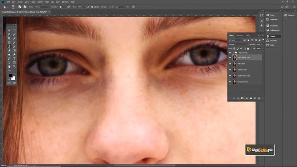Select the Path Selection tool
The image size is (297, 167).
[9, 63]
